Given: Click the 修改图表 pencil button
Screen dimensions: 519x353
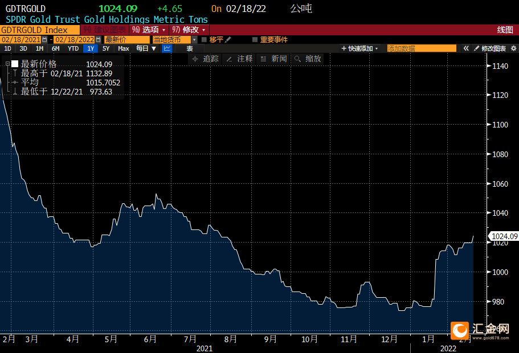Looking at the screenshot, I should click(x=490, y=48).
